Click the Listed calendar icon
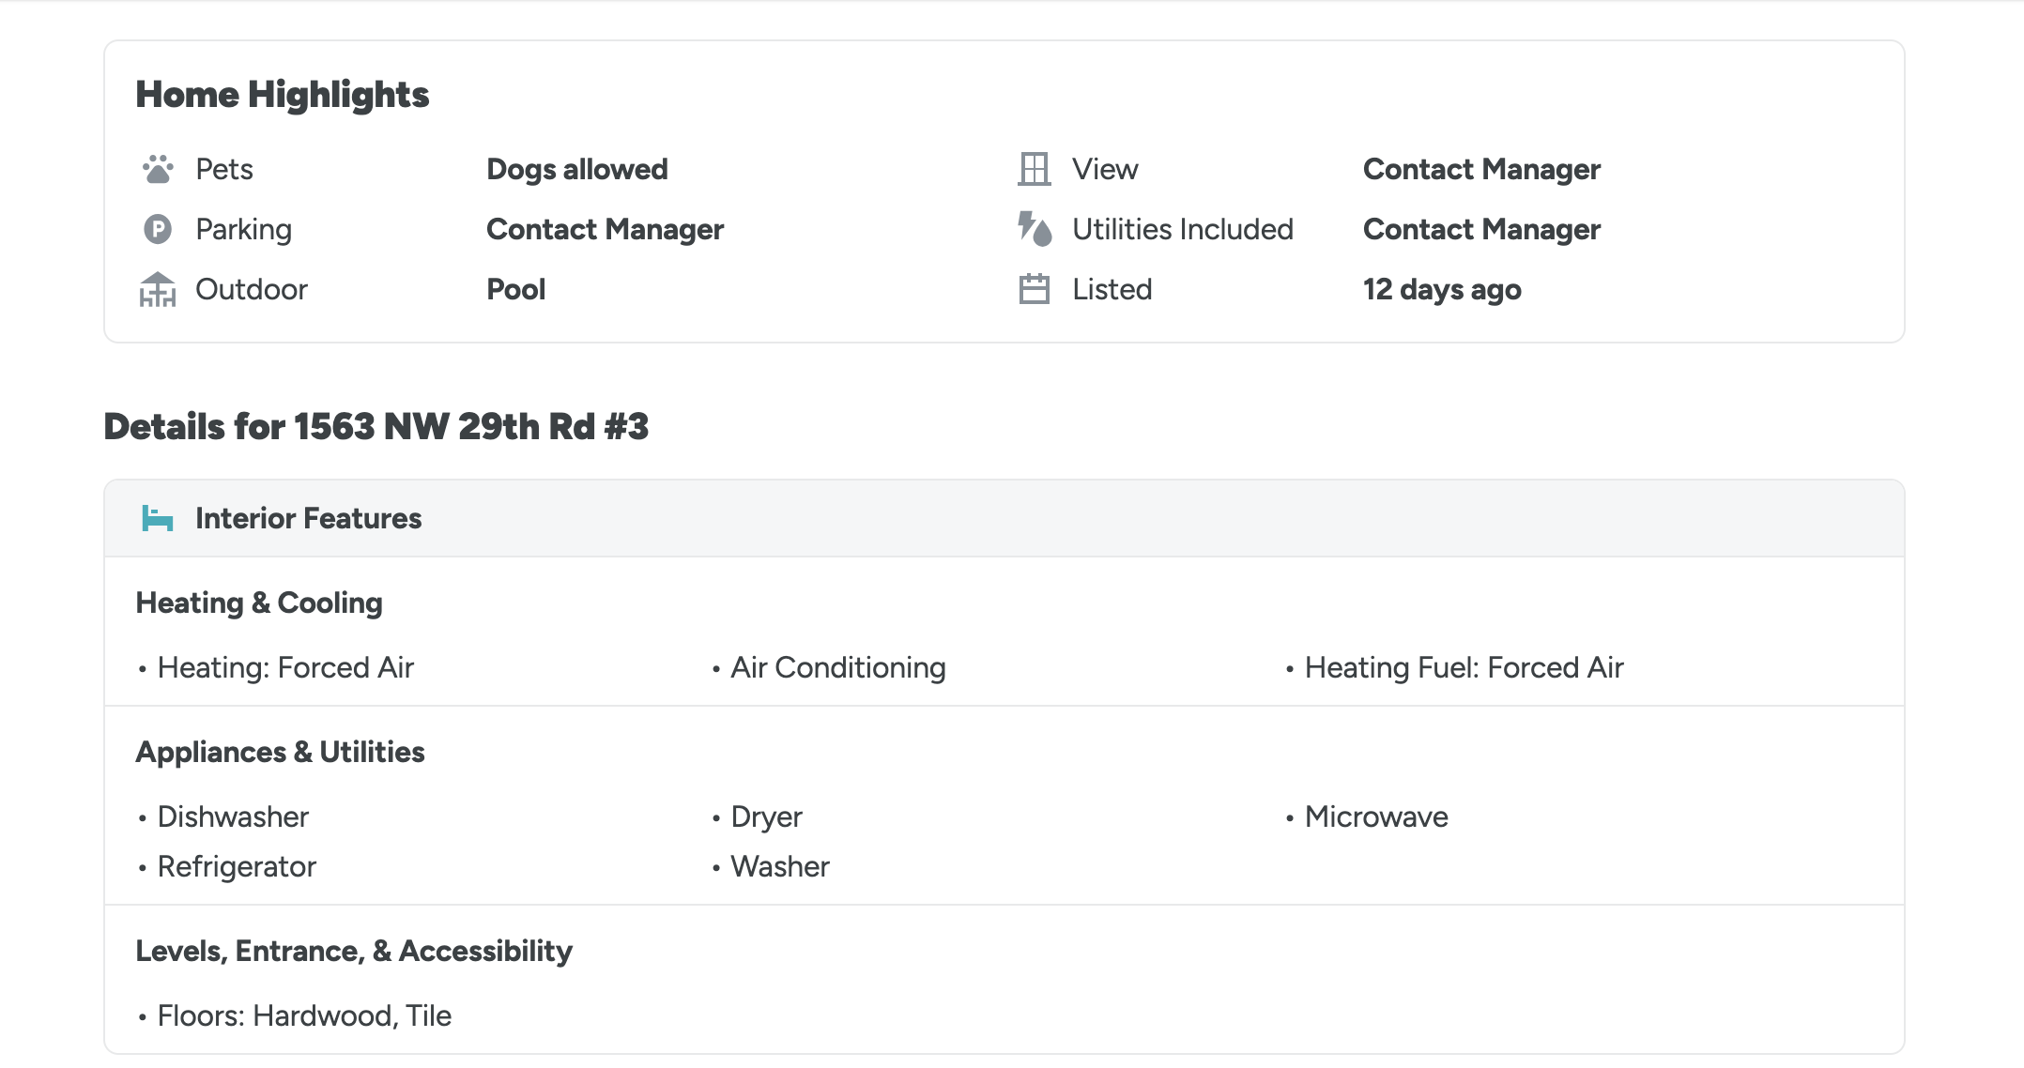The height and width of the screenshot is (1068, 2024). pyautogui.click(x=1034, y=289)
